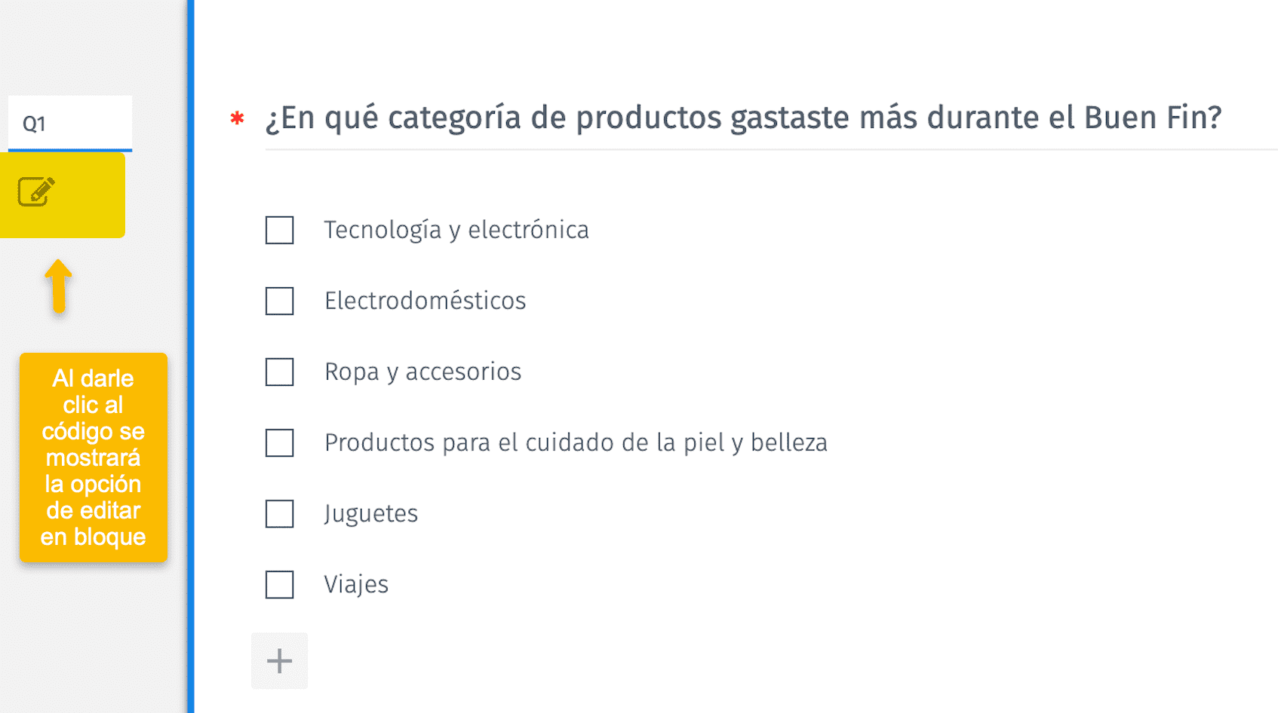Click the yellow edit-in-block tooltip note
The image size is (1278, 713).
coord(93,457)
